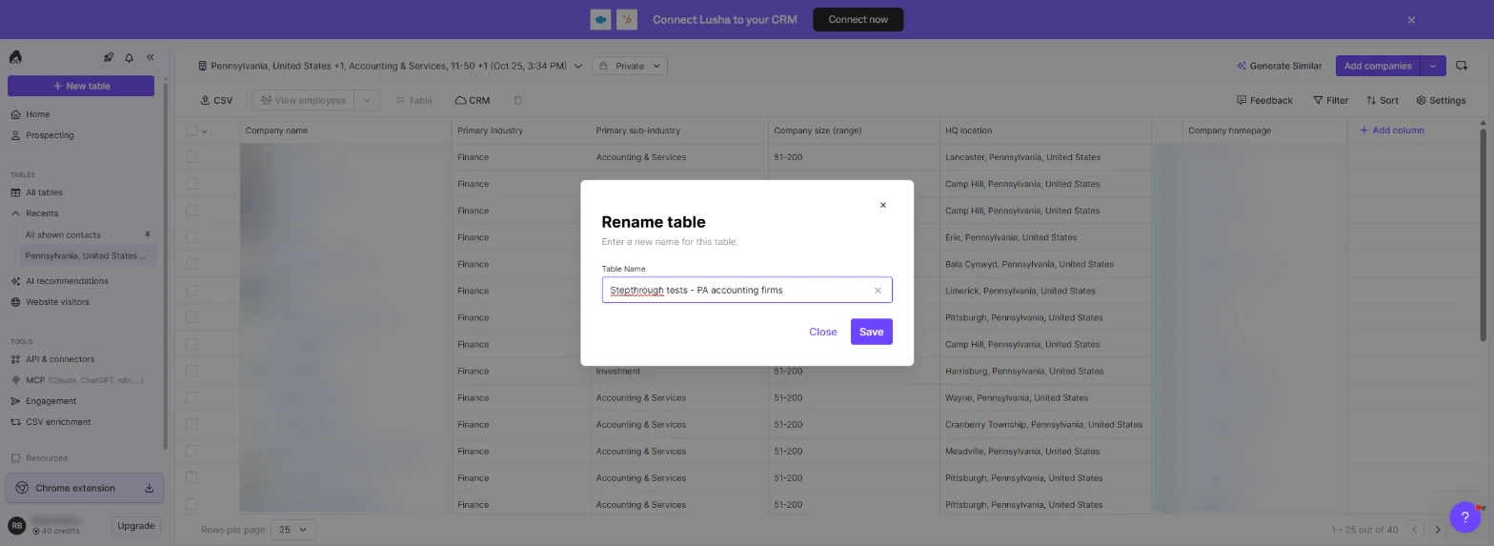This screenshot has height=546, width=1494.
Task: Click the download icon beside Chrome extension
Action: pos(149,488)
